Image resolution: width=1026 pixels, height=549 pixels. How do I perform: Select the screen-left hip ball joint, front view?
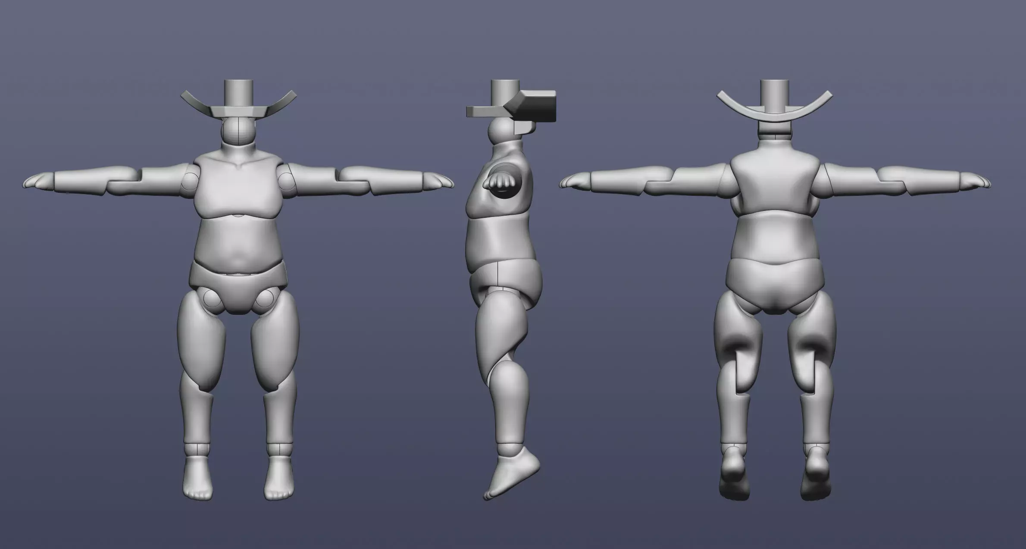[213, 298]
